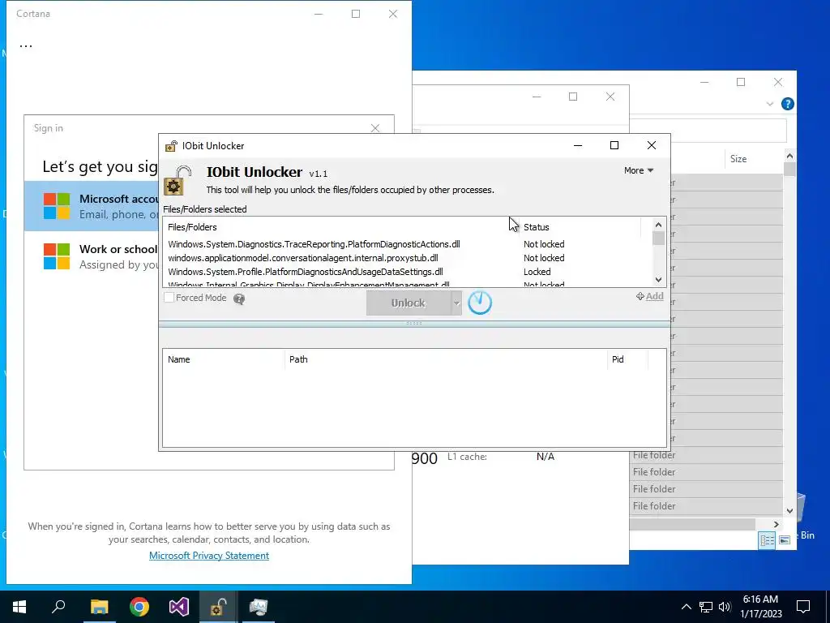Expand the File Explorer ribbon chevron
Viewport: 830px width, 623px height.
[x=770, y=105]
